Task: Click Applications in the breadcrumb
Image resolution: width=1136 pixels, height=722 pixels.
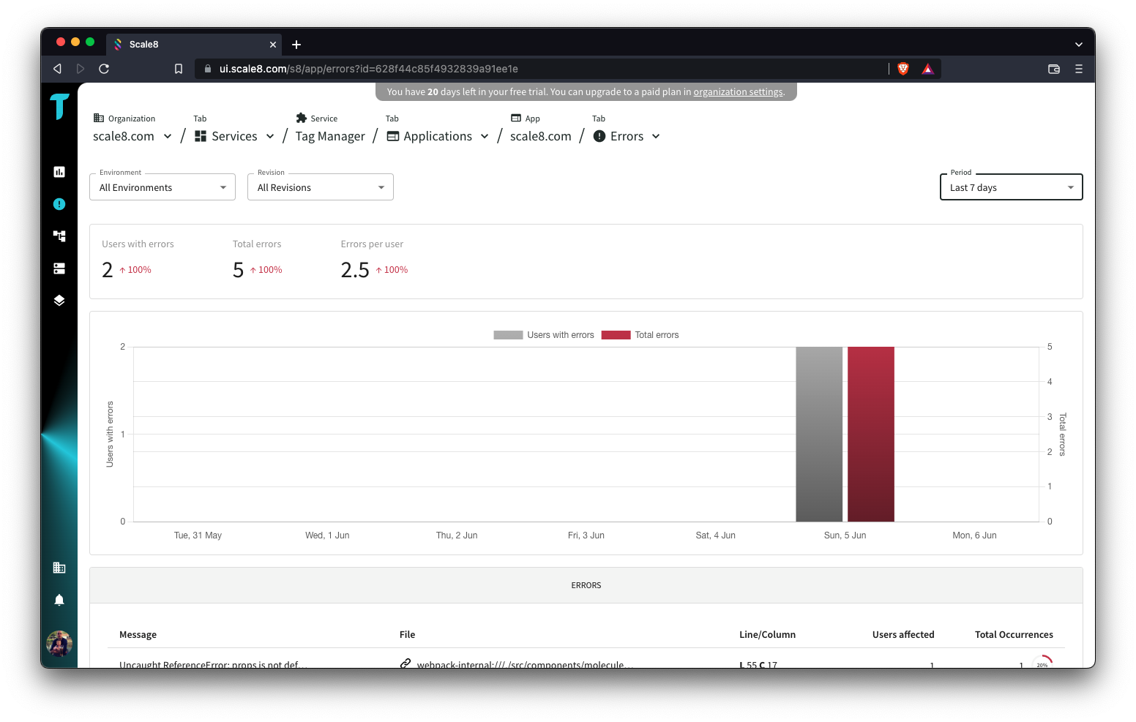Action: coord(438,136)
